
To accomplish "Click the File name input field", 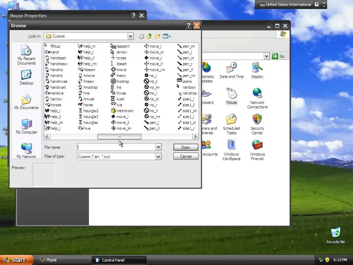I will [116, 147].
